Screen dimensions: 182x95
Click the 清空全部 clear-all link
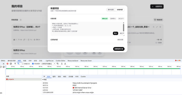click(x=120, y=40)
